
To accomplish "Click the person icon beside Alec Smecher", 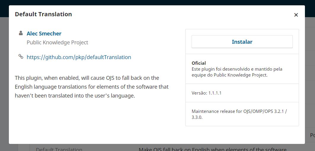I will pyautogui.click(x=21, y=33).
